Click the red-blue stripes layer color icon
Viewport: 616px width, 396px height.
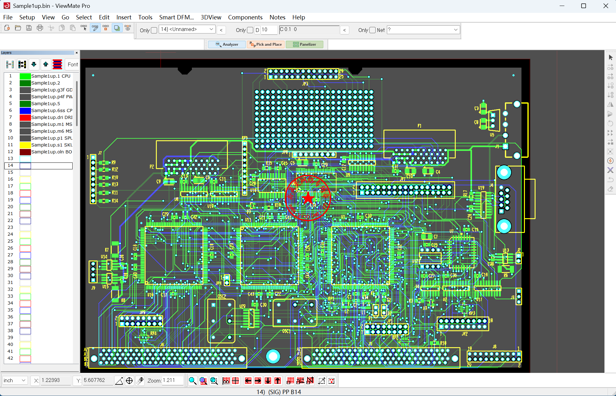[57, 64]
